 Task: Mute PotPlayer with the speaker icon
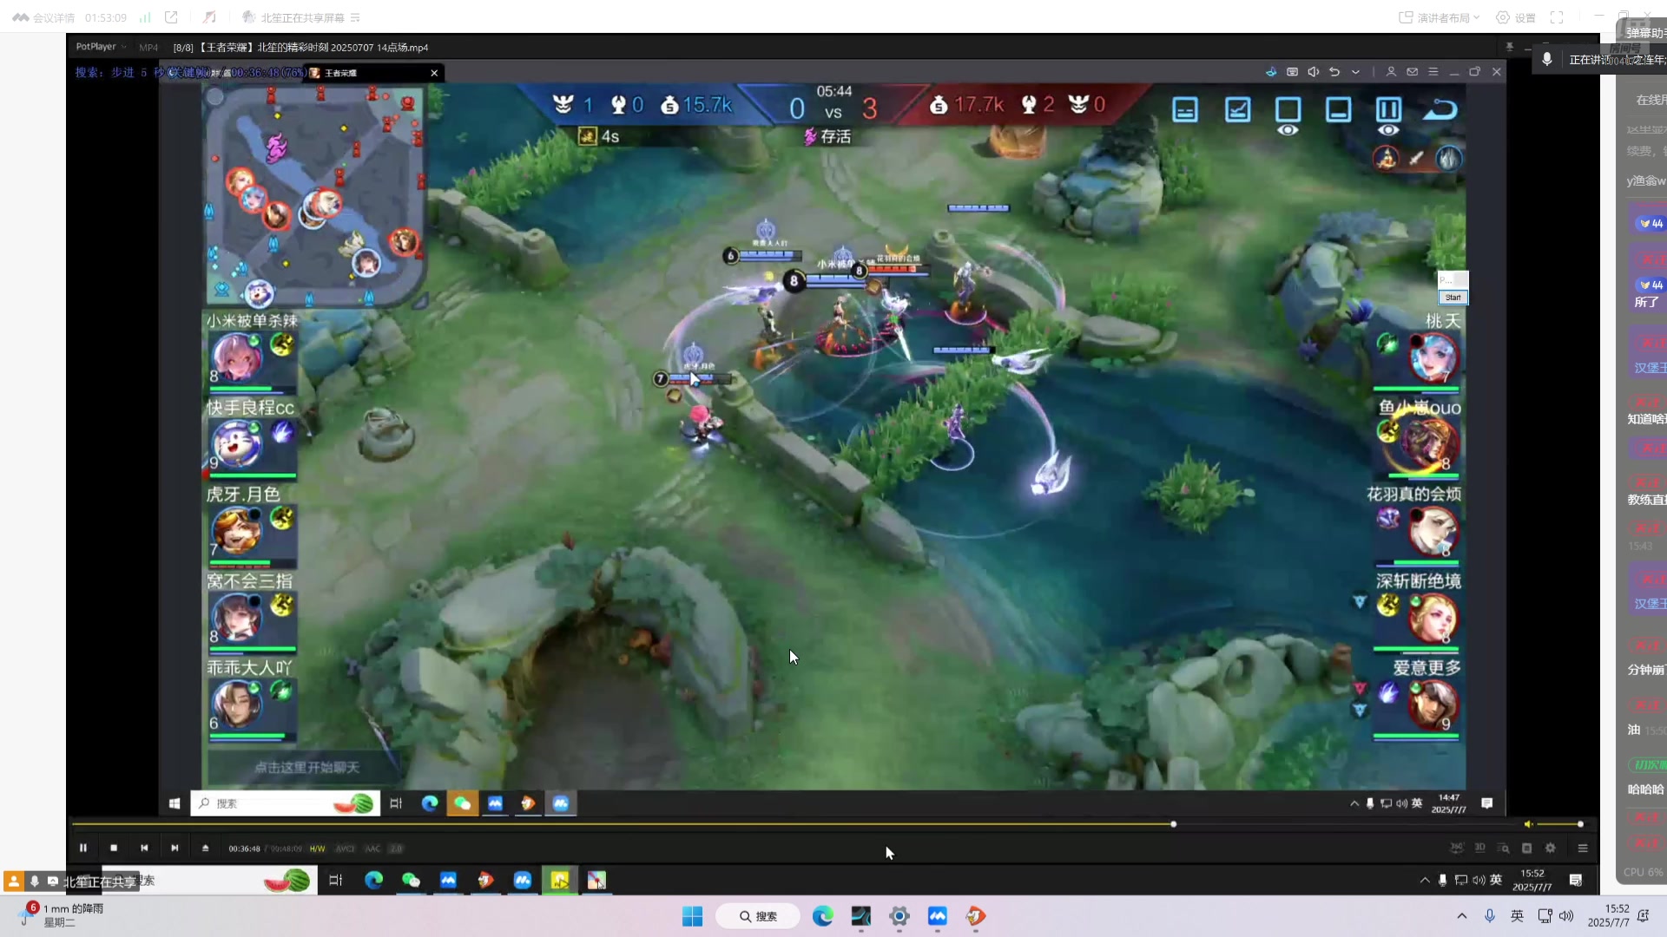pyautogui.click(x=1528, y=824)
